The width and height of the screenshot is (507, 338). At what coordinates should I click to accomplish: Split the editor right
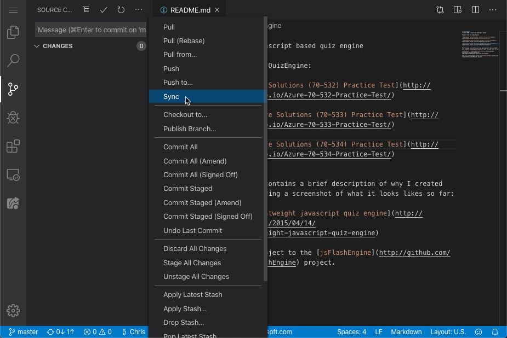click(475, 10)
